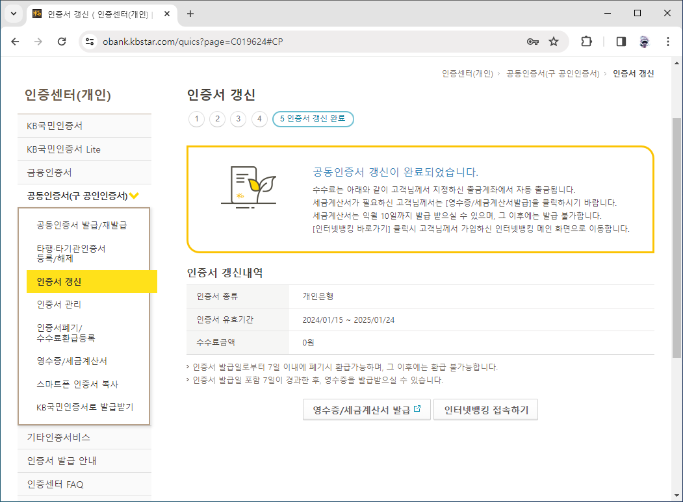This screenshot has width=683, height=502.
Task: Open the tab search dropdown arrow
Action: [14, 14]
